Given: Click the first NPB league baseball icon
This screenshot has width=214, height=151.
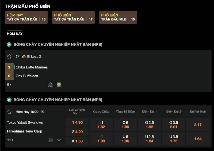Looking at the screenshot, I should 9,45.
